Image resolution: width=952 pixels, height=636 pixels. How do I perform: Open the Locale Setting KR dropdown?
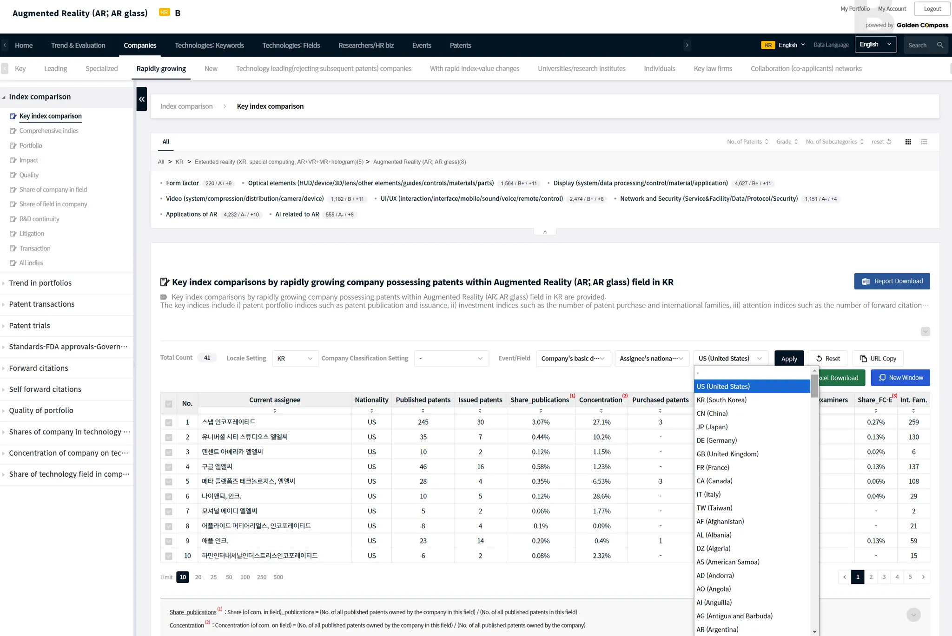(295, 358)
